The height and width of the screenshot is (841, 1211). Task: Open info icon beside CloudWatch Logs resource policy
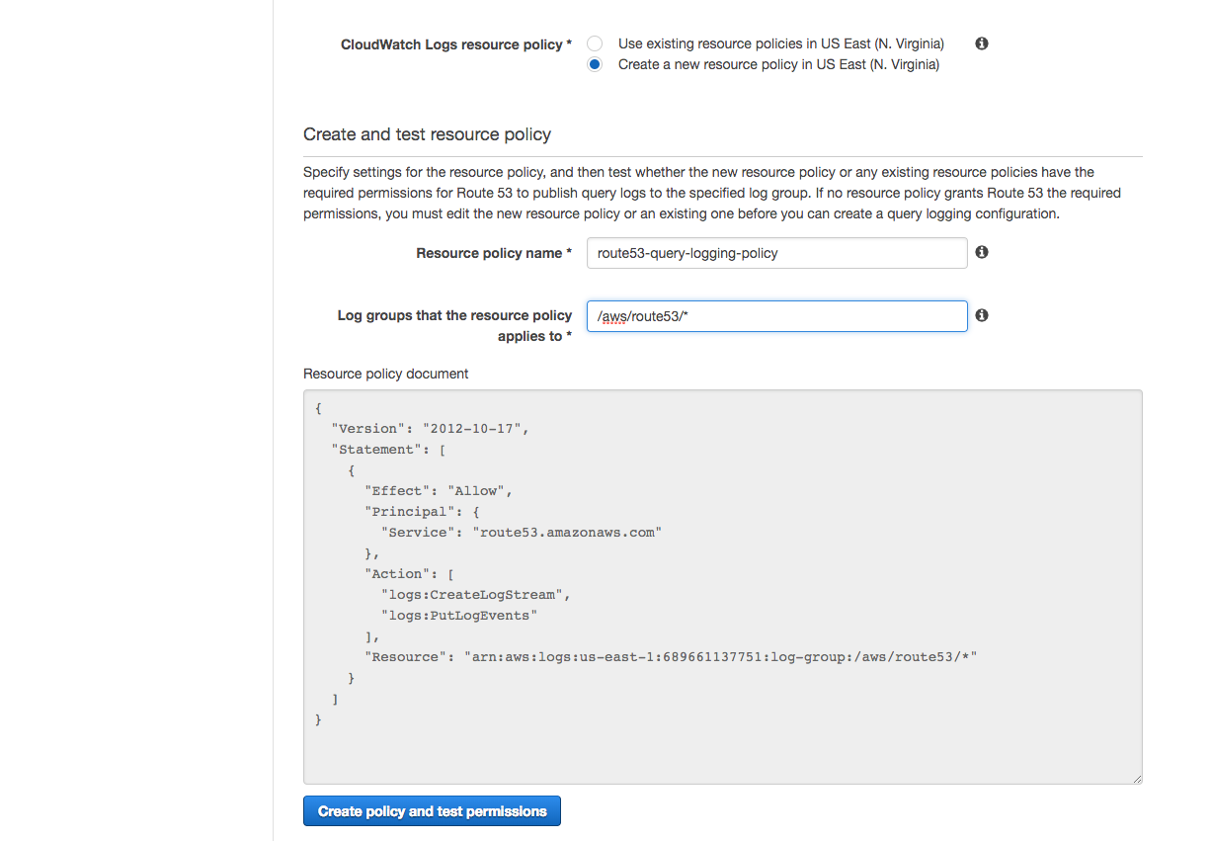[x=982, y=43]
